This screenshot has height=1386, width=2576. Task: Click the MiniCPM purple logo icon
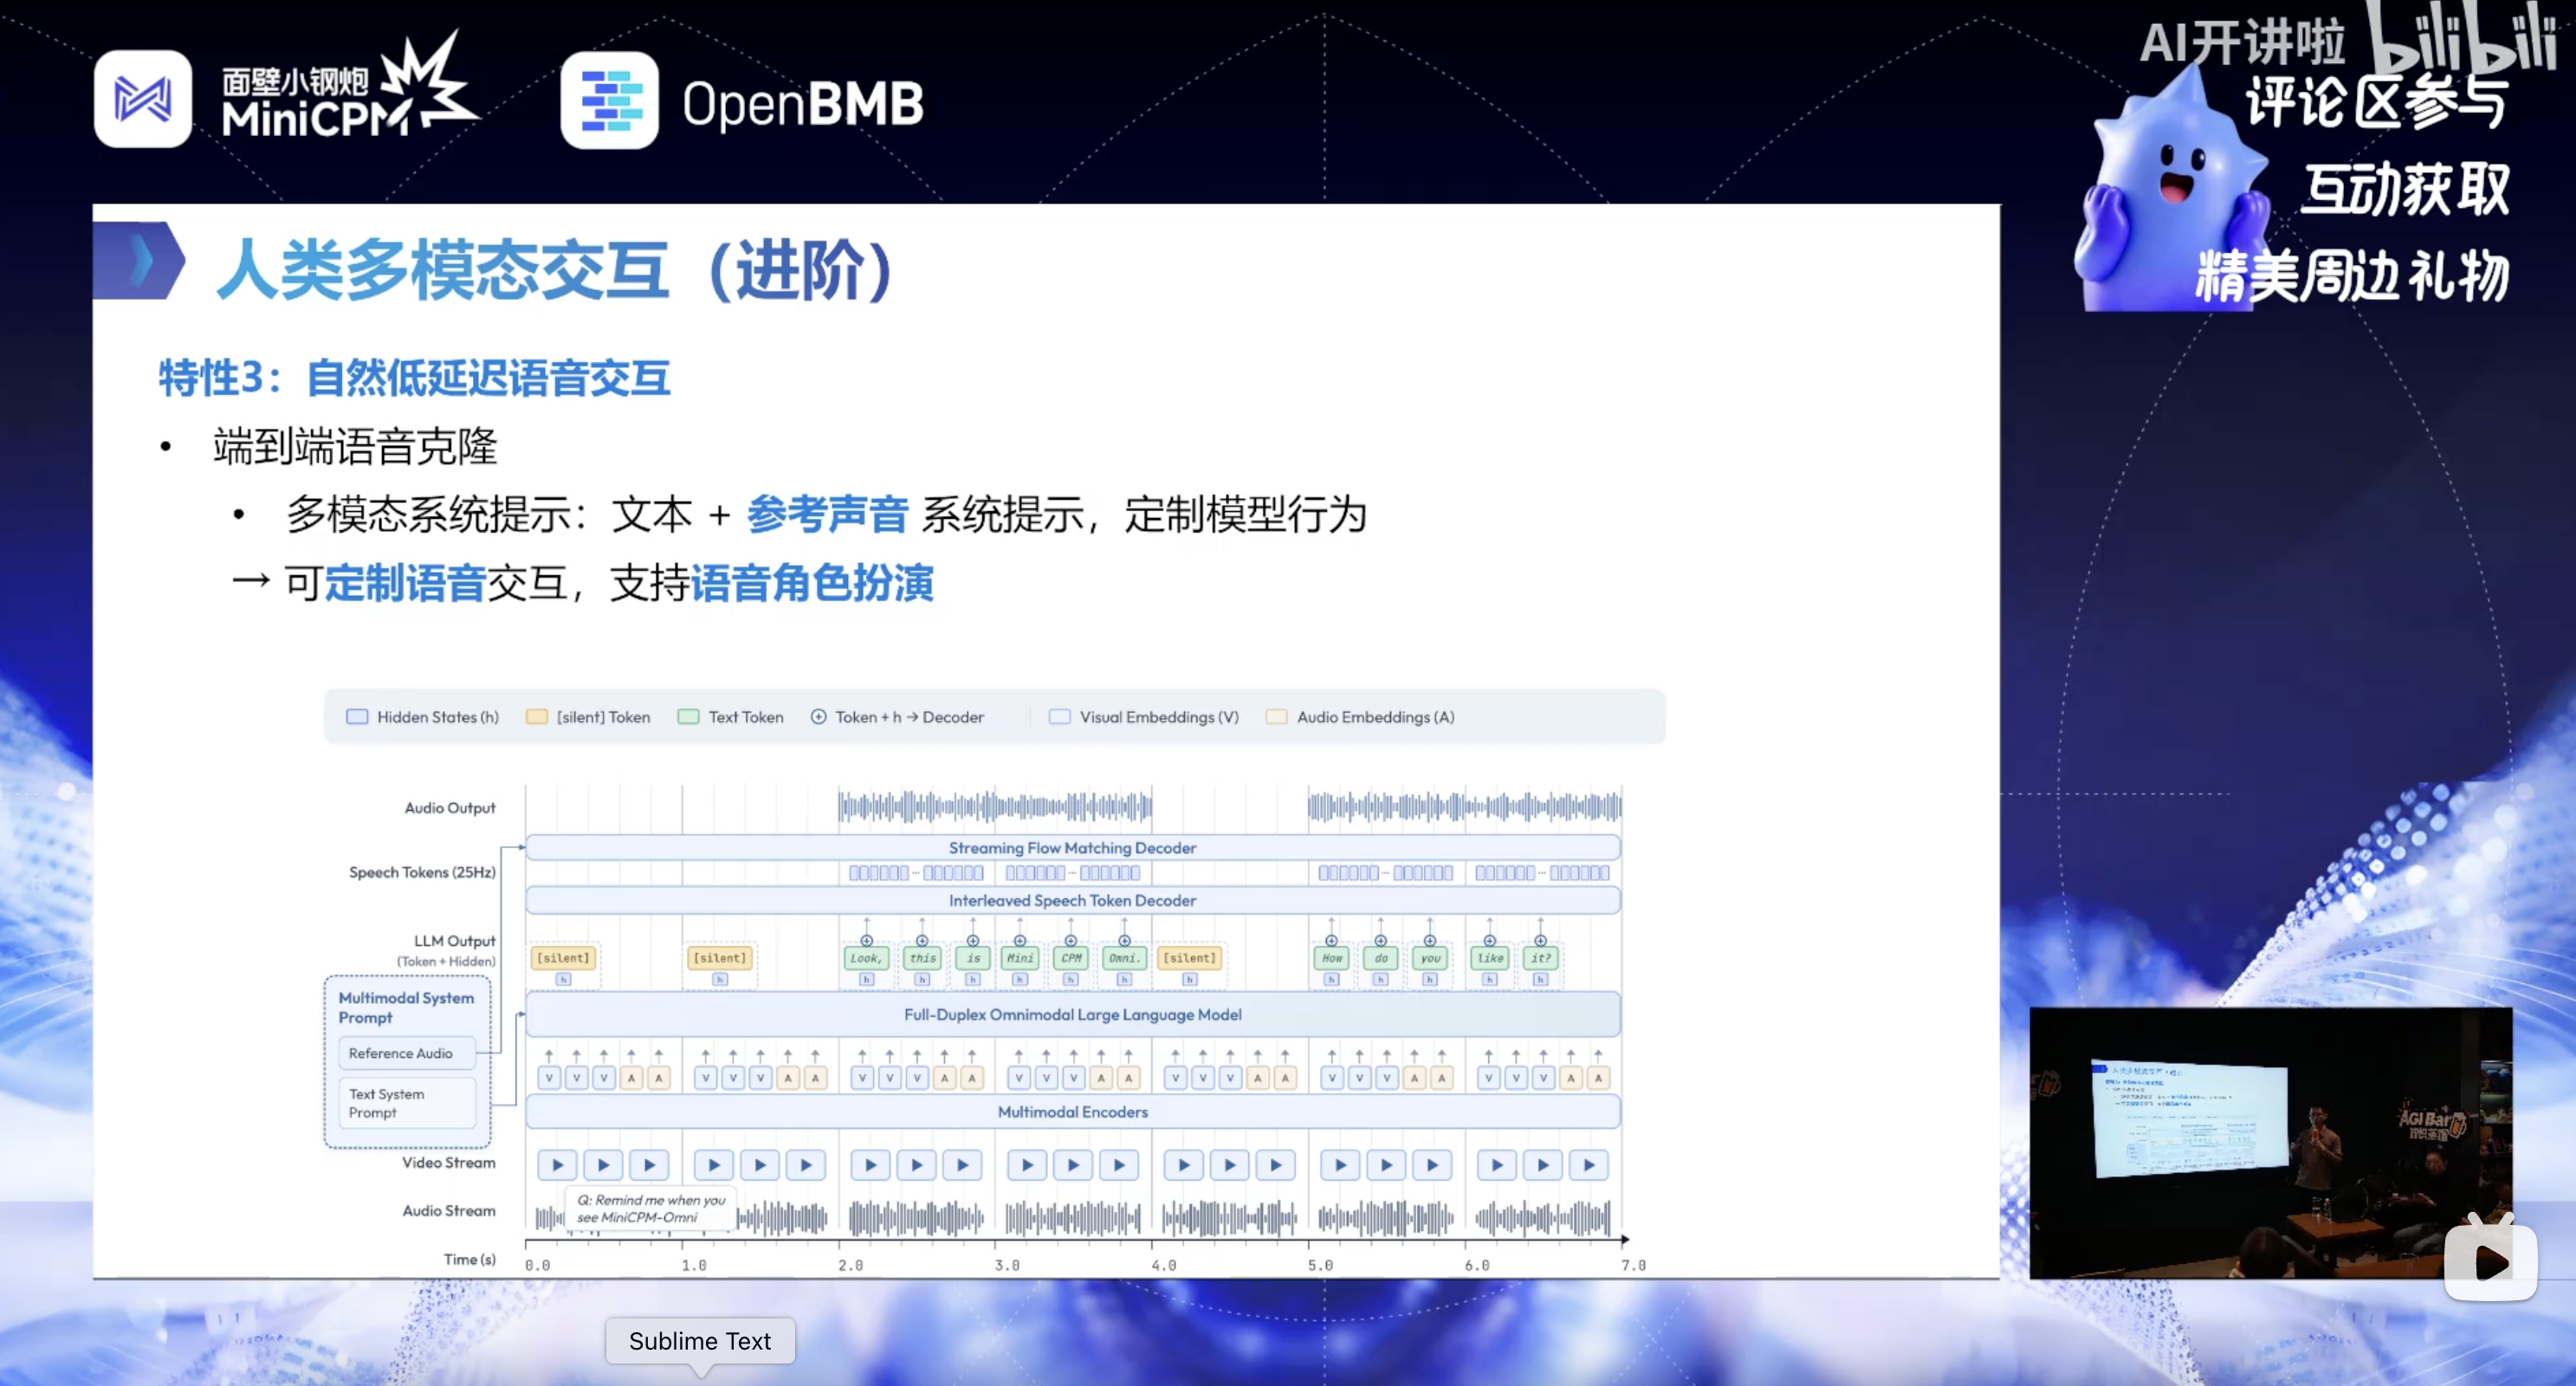[143, 100]
